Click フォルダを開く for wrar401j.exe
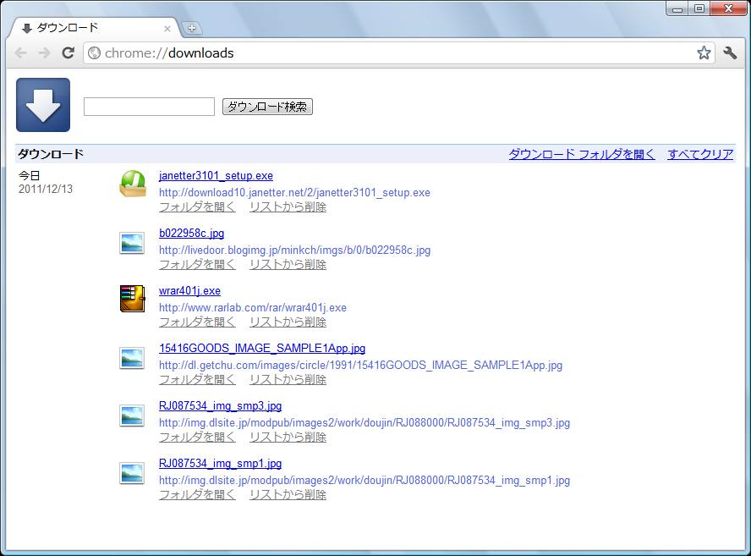This screenshot has height=556, width=751. tap(197, 322)
